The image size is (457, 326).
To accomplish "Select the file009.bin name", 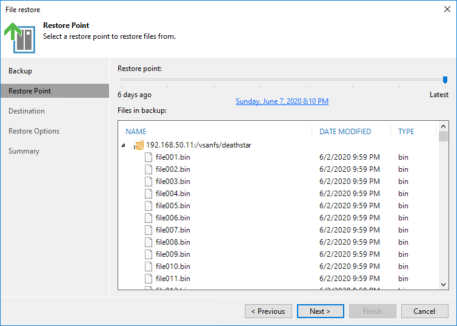I will [x=173, y=254].
